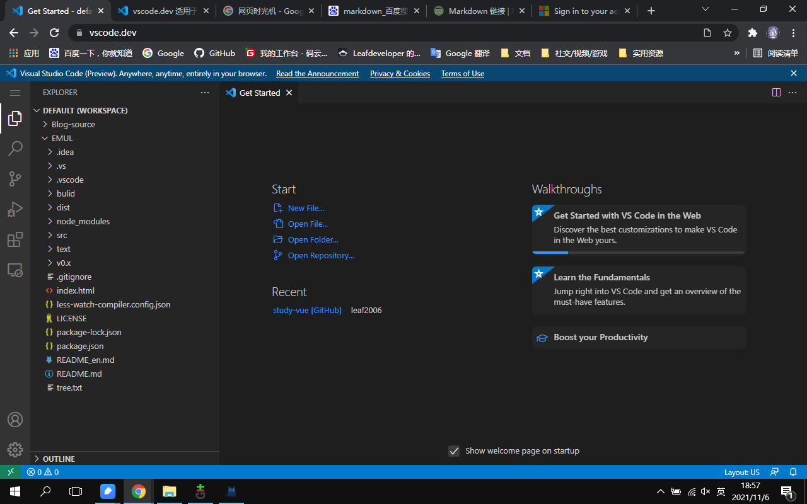Open the Extensions view

point(15,240)
